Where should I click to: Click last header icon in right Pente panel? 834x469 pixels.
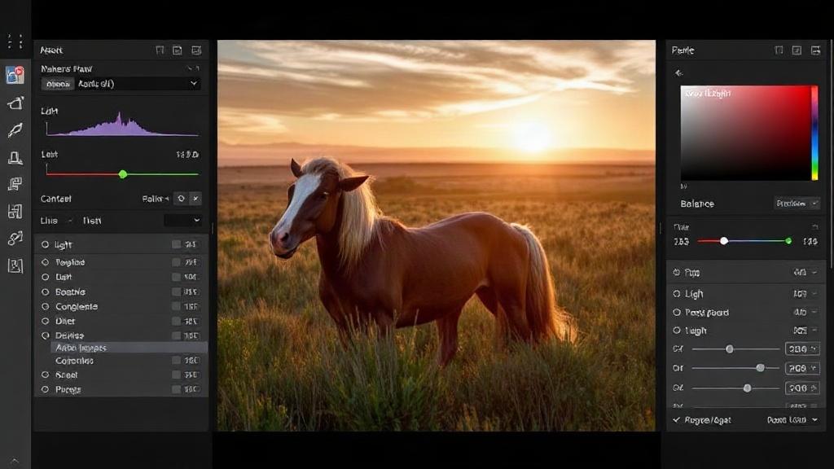point(815,50)
